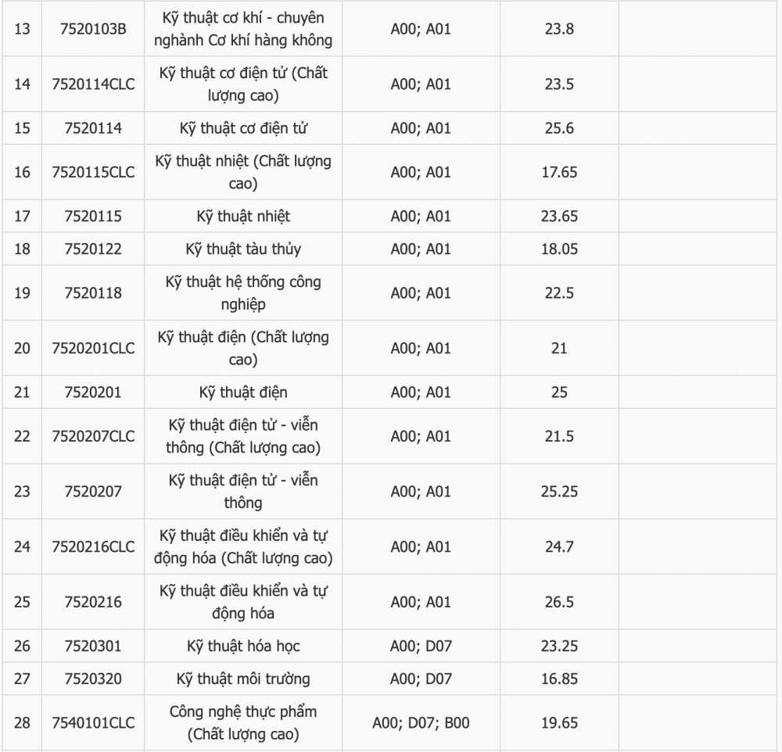Click Kỹ thuật điều khiển và tự động hóa row 25
The height and width of the screenshot is (752, 782).
[x=243, y=602]
